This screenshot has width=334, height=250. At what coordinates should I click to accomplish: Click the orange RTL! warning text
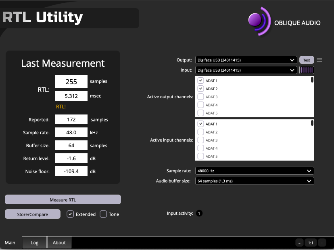coord(61,107)
